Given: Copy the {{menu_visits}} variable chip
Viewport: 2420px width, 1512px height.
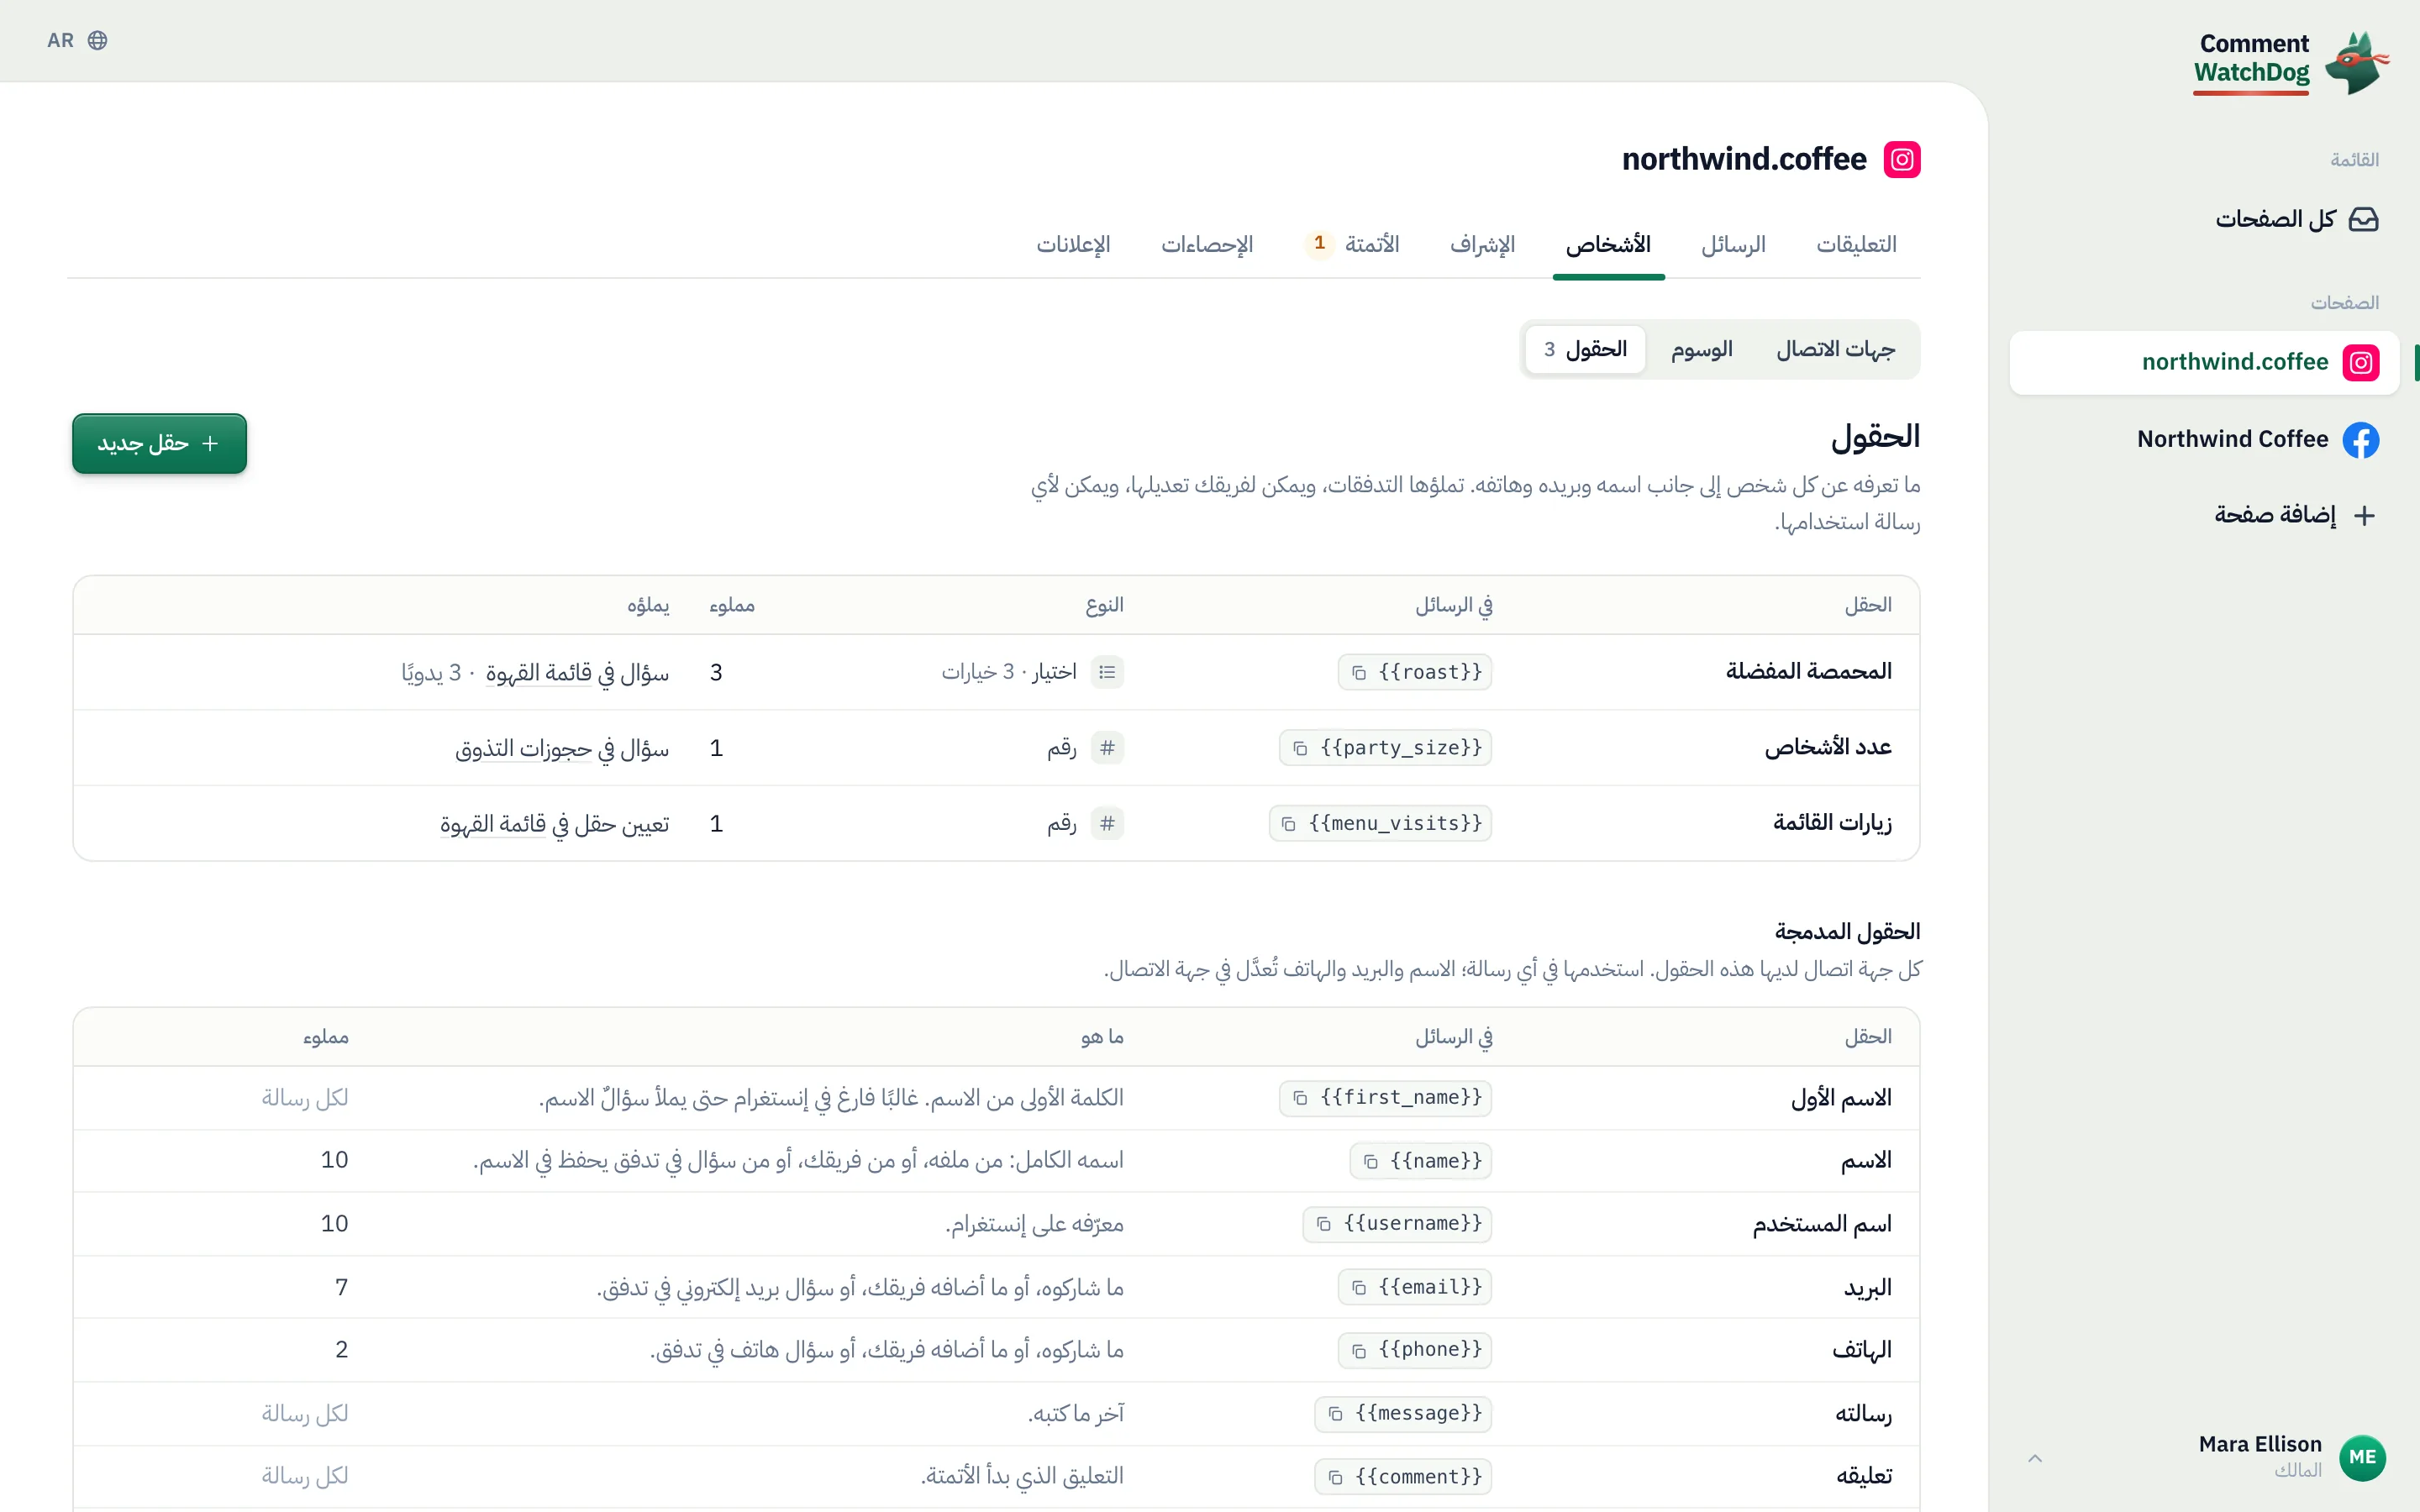Looking at the screenshot, I should coord(1380,823).
